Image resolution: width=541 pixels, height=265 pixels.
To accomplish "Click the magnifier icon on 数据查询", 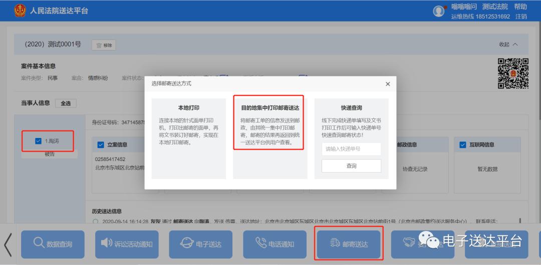I will 39,243.
